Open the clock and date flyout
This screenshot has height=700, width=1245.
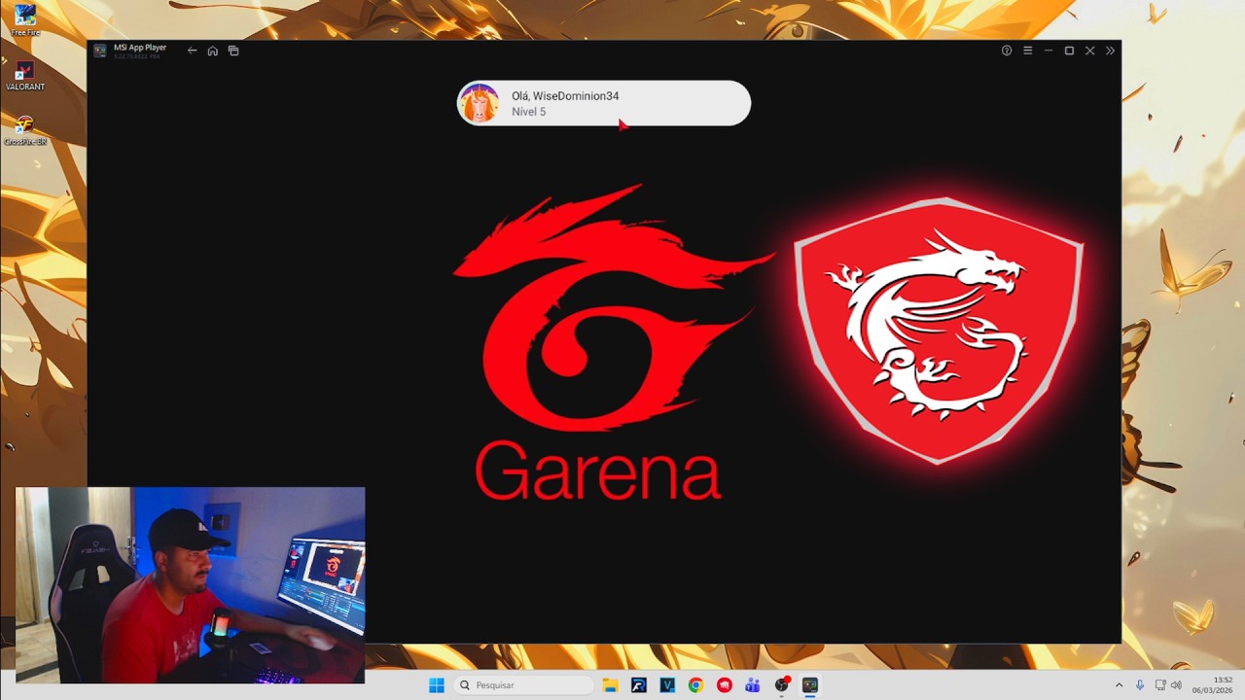(x=1213, y=685)
